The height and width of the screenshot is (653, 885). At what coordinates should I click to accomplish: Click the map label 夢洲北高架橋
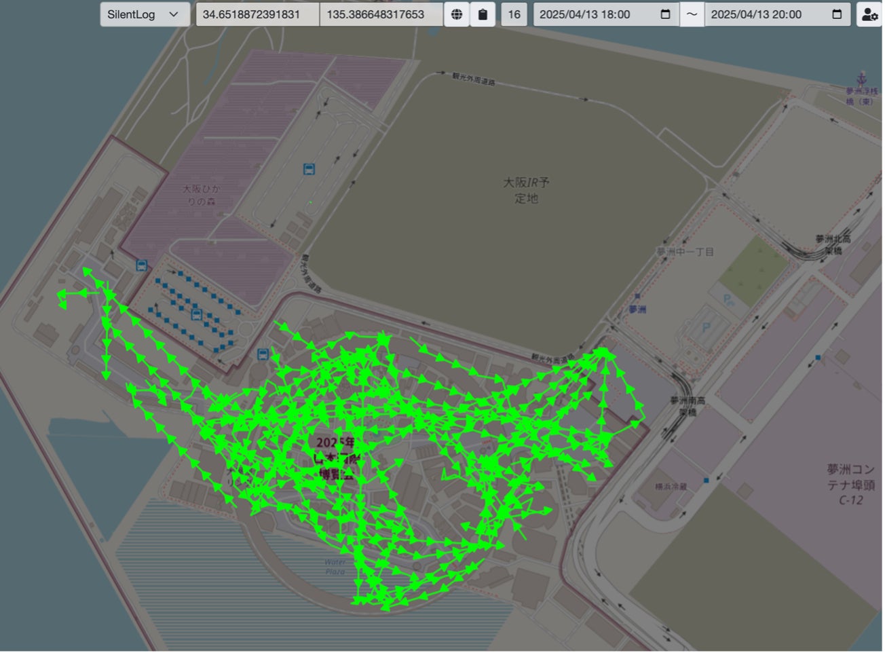pyautogui.click(x=833, y=244)
